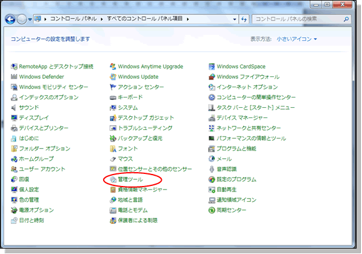This screenshot has height=254, width=362.
Task: Click the search magnifier button
Action: (x=346, y=19)
